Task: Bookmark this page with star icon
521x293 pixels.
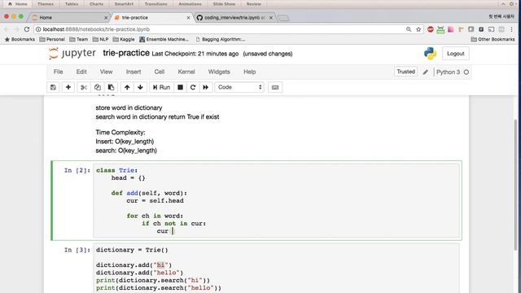Action: point(418,29)
